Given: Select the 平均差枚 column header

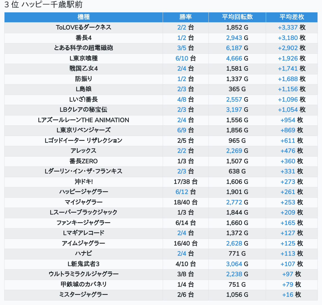Looking at the screenshot, I should pyautogui.click(x=291, y=17).
